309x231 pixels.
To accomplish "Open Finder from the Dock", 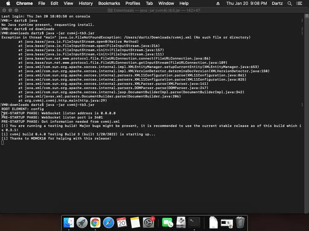I will [68, 223].
